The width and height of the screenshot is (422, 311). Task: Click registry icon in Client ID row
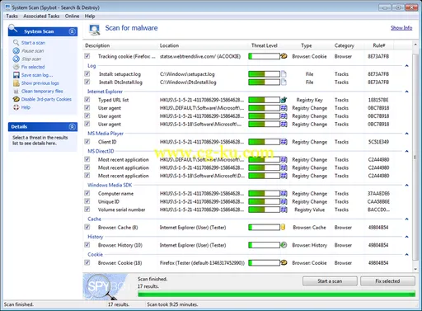[x=284, y=142]
